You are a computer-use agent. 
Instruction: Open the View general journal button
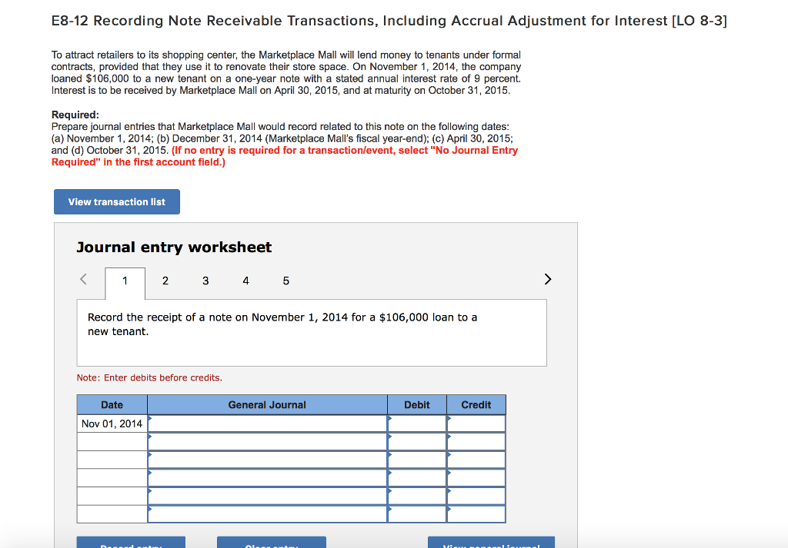tap(490, 543)
